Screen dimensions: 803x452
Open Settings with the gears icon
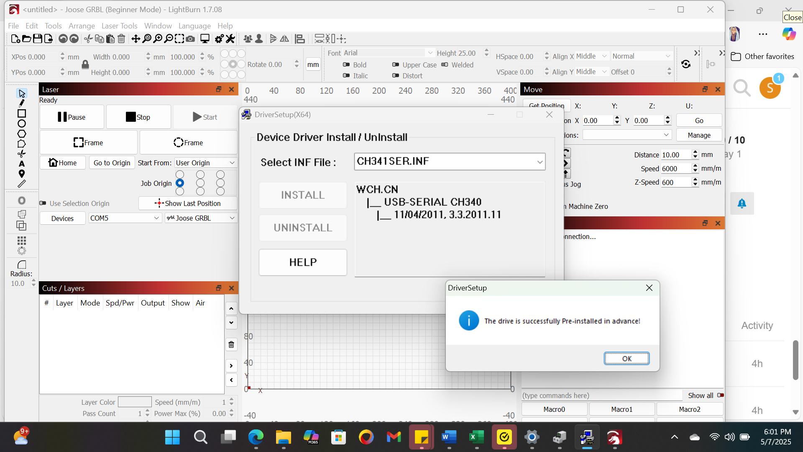tap(219, 39)
